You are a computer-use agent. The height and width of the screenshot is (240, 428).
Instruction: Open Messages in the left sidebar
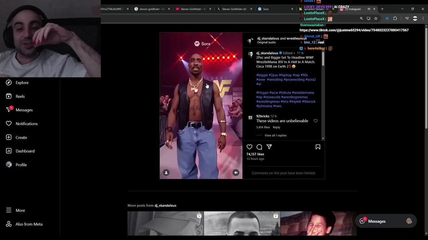pyautogui.click(x=19, y=110)
